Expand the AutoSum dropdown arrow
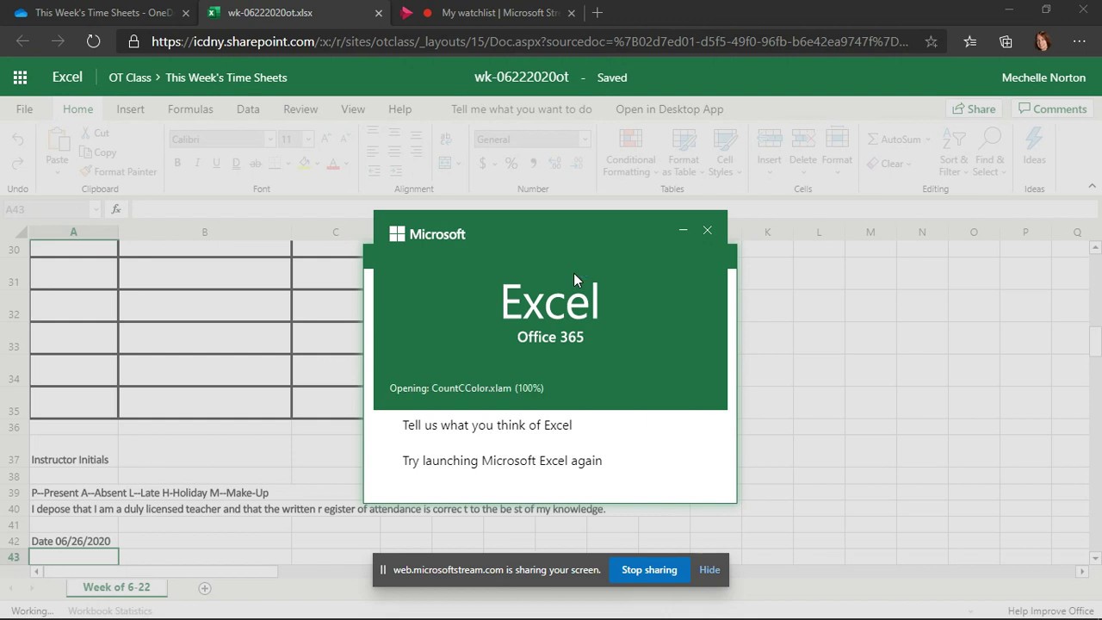Screen dimensions: 1102x620 [928, 139]
